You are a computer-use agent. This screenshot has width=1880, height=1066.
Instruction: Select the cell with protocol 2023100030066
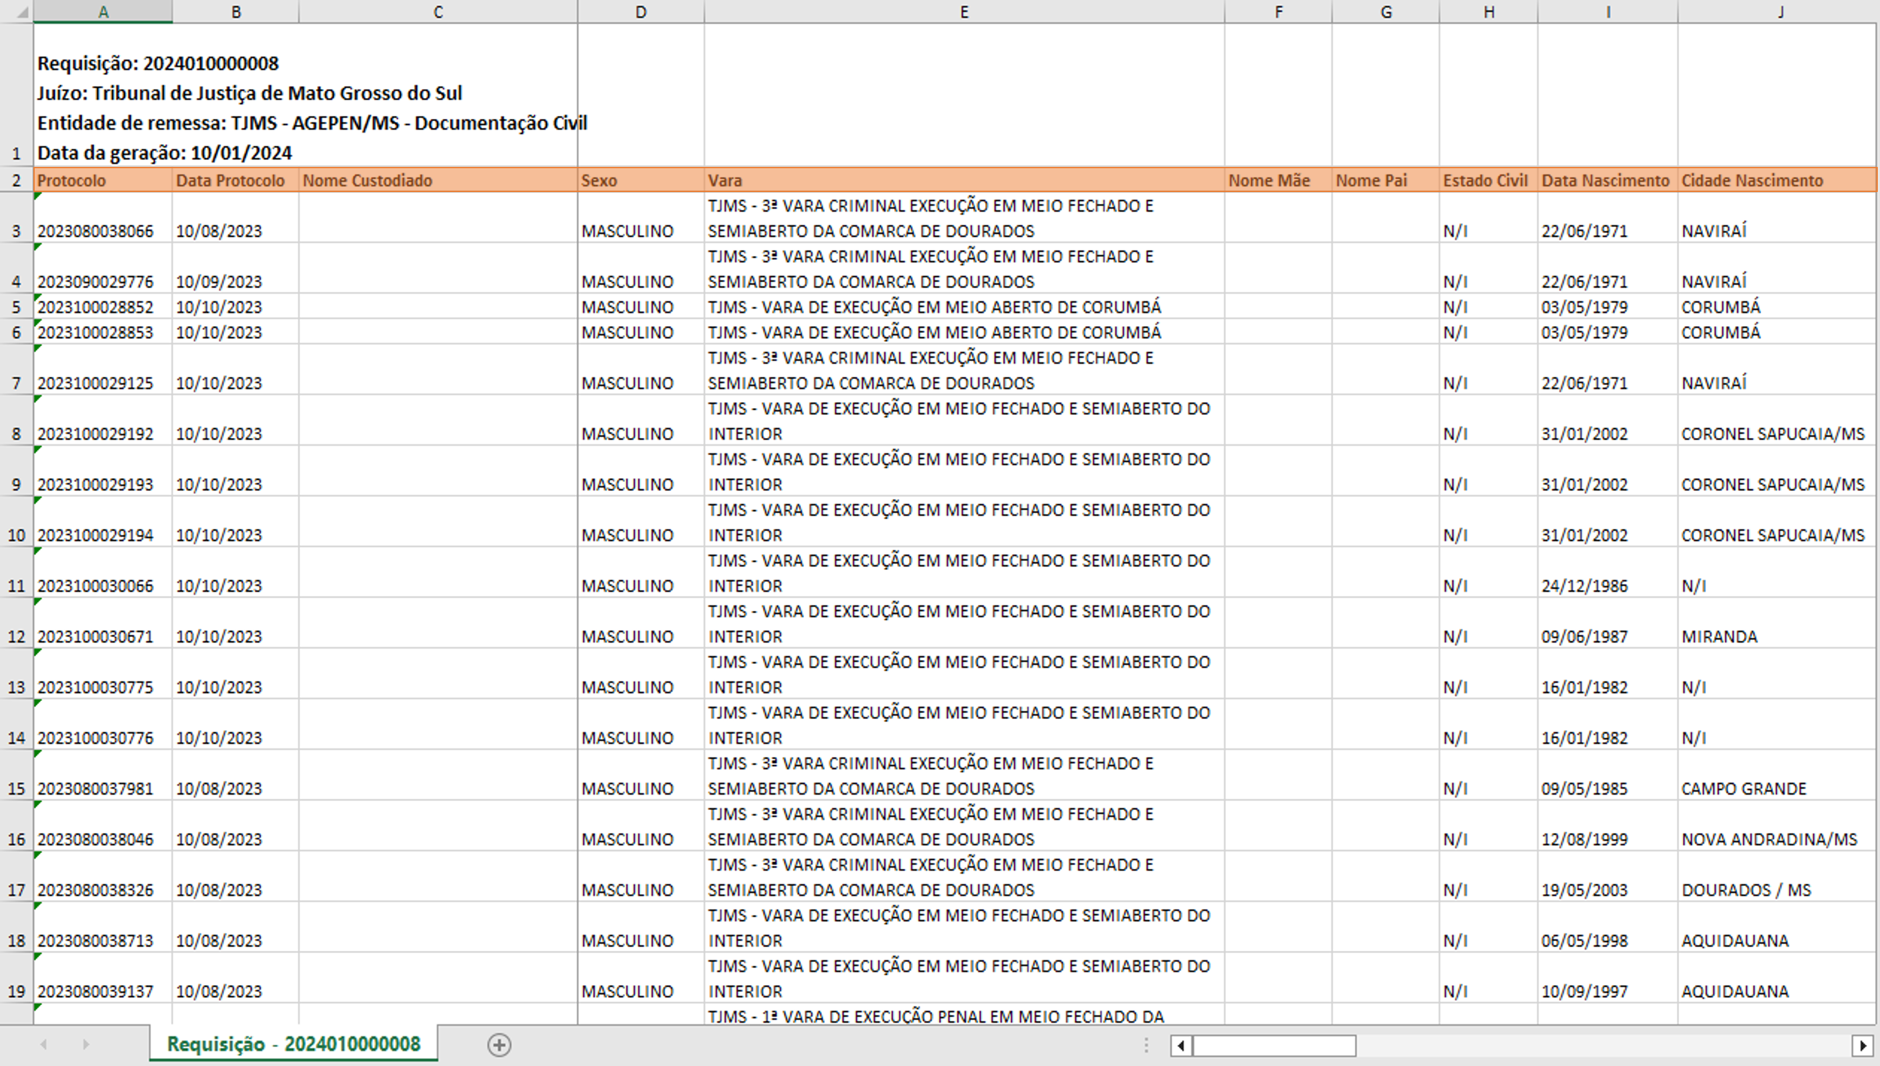coord(103,573)
